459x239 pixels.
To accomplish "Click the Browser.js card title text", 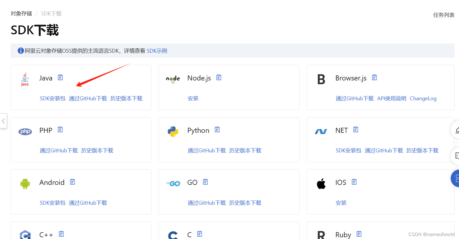I will [351, 78].
